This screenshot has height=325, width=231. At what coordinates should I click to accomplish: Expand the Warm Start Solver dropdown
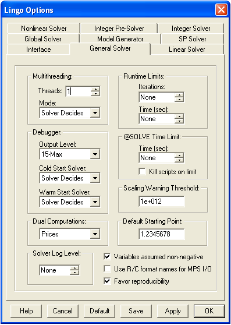pyautogui.click(x=95, y=202)
